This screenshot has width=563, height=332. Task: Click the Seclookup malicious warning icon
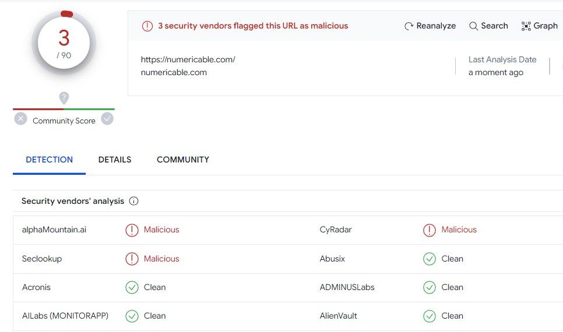click(x=132, y=259)
